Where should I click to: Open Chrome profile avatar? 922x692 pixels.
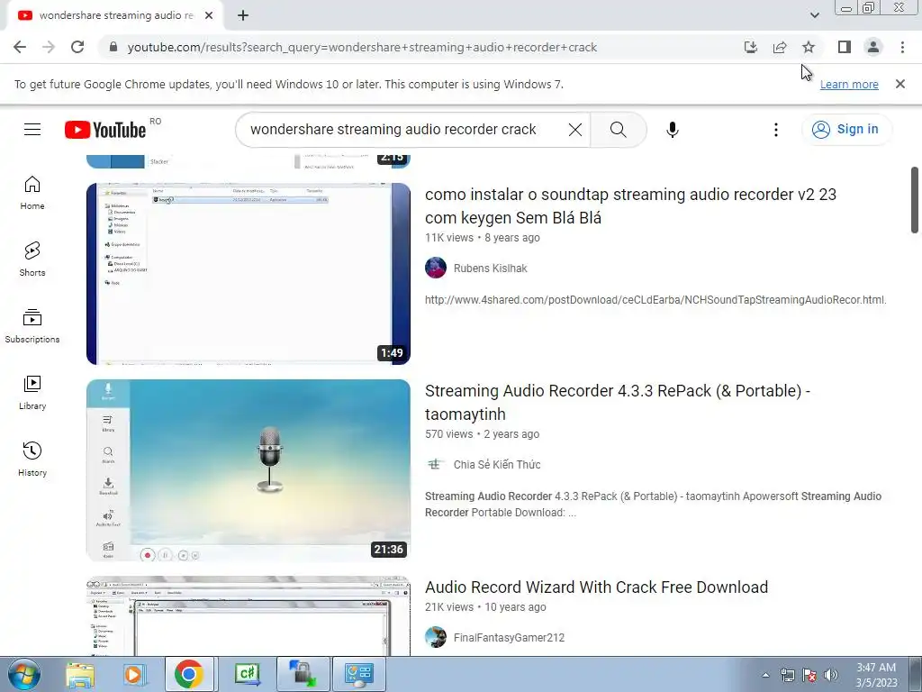(873, 47)
